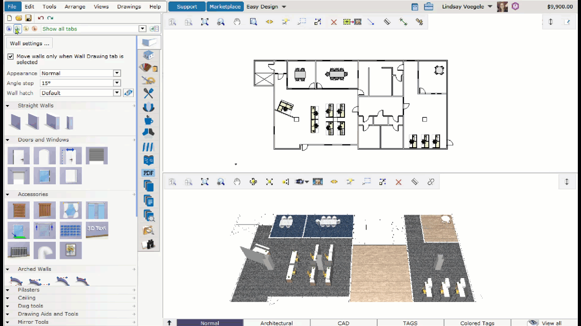
Task: Open Views menu
Action: (101, 7)
